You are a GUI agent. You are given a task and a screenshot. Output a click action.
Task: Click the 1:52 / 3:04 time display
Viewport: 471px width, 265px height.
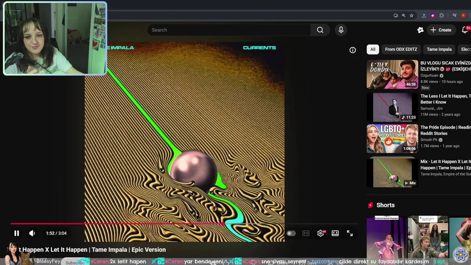56,233
